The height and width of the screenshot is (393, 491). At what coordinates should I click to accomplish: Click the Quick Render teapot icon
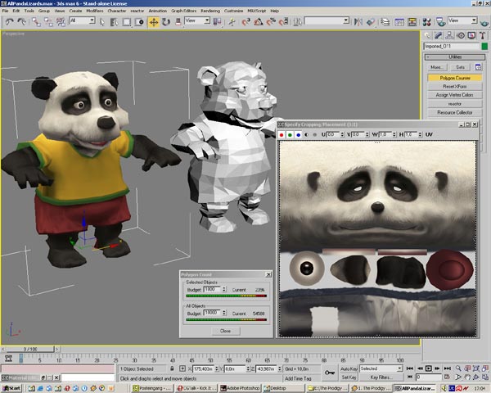(x=484, y=22)
